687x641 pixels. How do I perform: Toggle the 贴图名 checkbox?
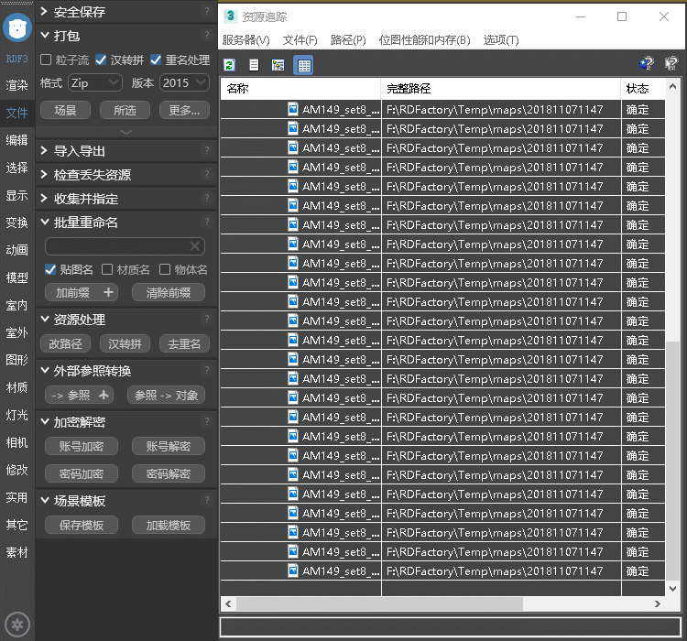(x=50, y=269)
